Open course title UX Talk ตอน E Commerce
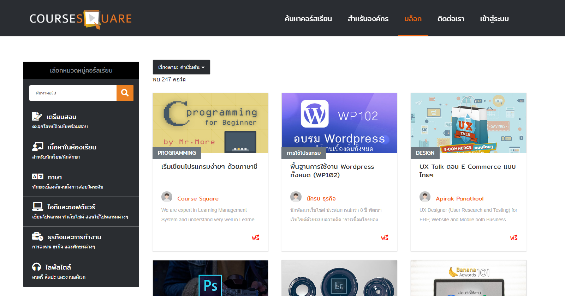Image resolution: width=565 pixels, height=296 pixels. (468, 171)
